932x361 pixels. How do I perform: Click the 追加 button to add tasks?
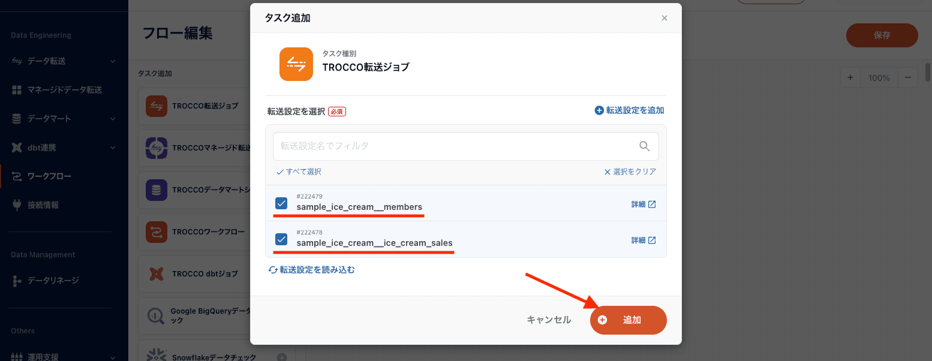(x=628, y=320)
